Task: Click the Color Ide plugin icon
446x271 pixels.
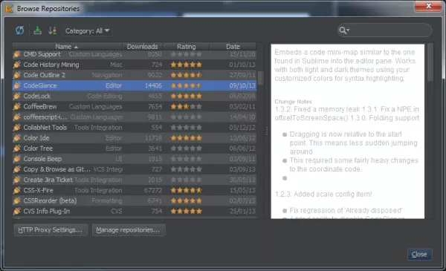Action: pos(17,138)
